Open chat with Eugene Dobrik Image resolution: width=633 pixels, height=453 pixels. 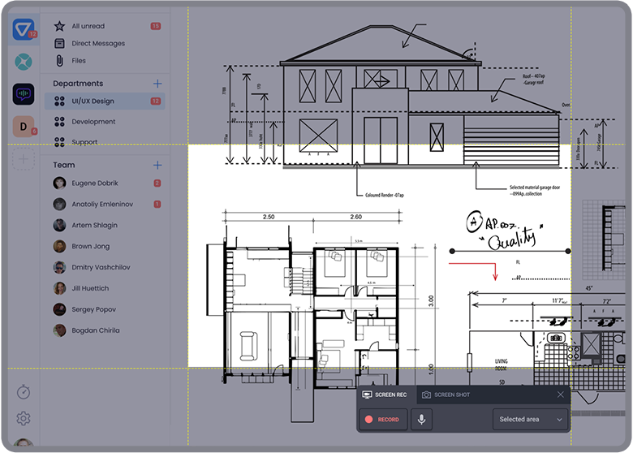[x=96, y=183]
